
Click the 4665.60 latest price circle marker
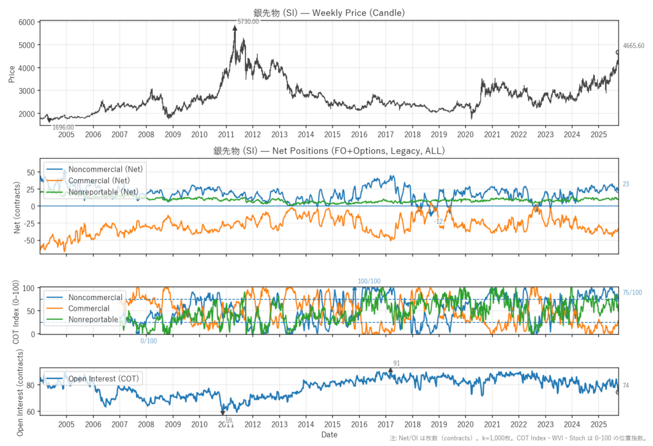point(617,52)
